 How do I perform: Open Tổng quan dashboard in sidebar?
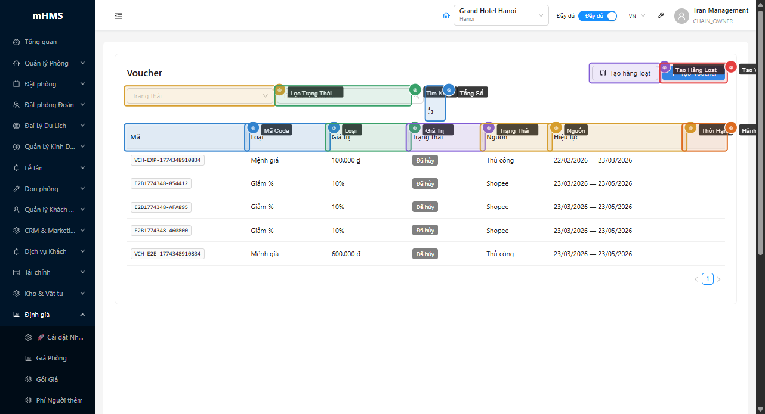pyautogui.click(x=41, y=42)
